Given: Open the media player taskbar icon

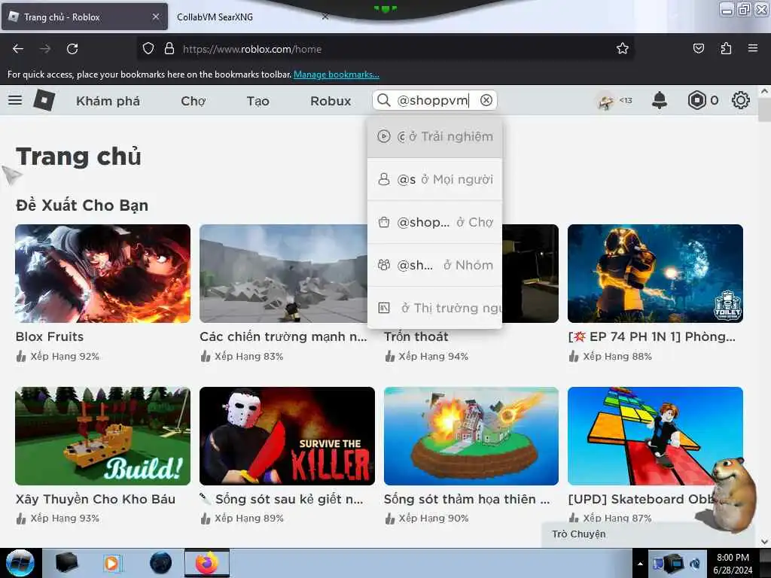Looking at the screenshot, I should pos(113,563).
